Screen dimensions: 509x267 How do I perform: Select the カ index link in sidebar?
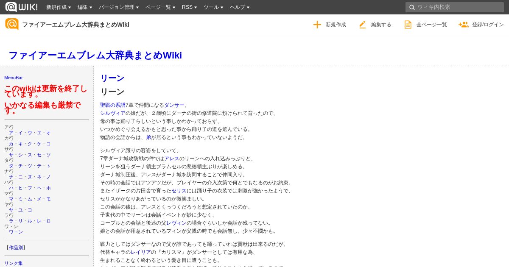click(11, 144)
